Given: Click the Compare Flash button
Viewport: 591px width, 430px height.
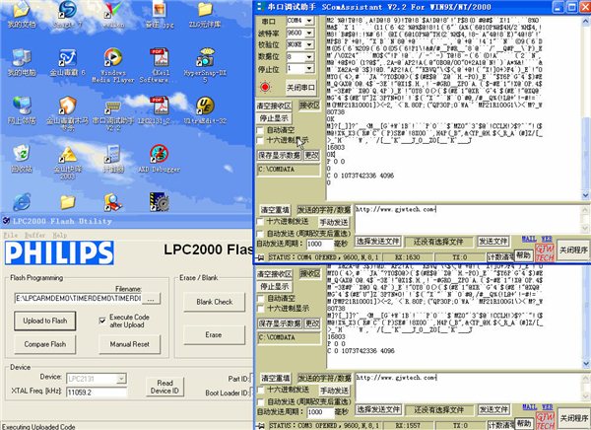Looking at the screenshot, I should coord(45,344).
